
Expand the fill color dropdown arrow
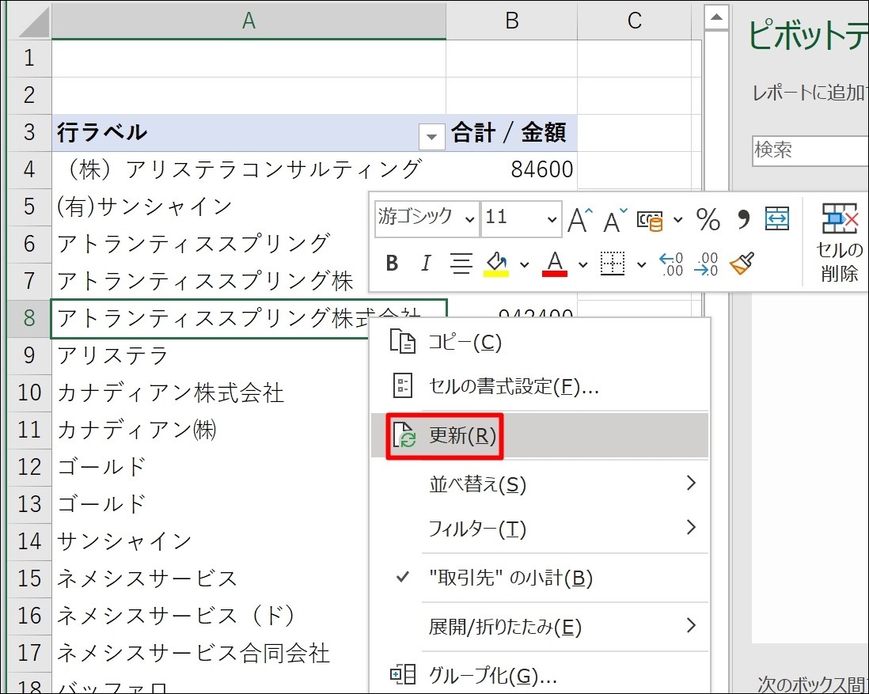click(524, 264)
